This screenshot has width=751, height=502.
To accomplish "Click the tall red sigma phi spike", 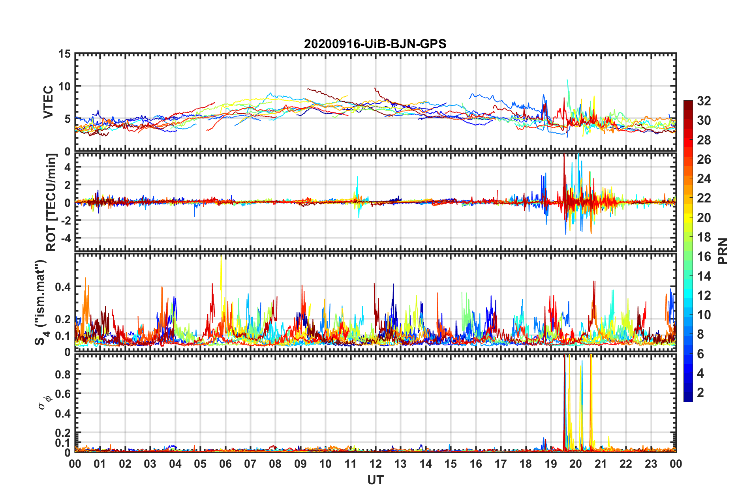I will click(x=564, y=403).
